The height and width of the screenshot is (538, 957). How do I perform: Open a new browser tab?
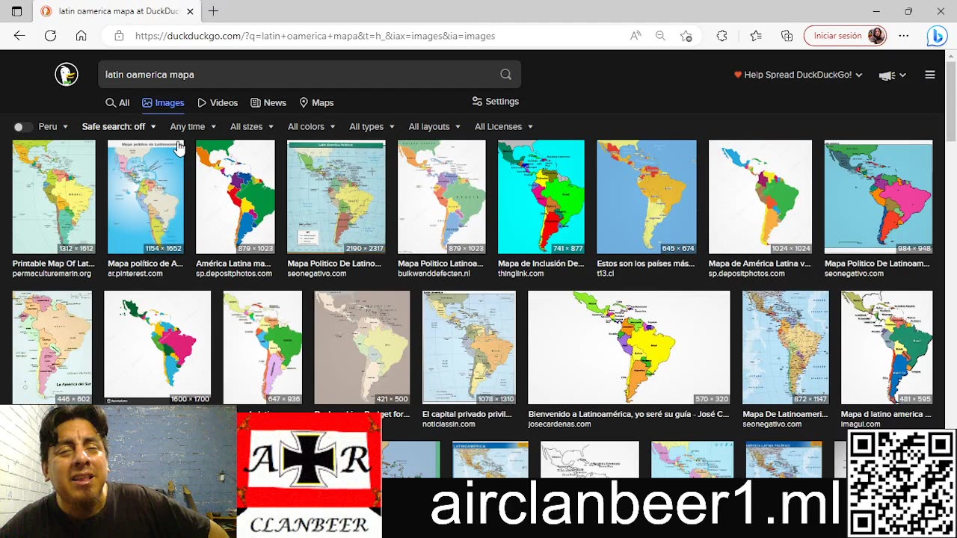(x=213, y=11)
